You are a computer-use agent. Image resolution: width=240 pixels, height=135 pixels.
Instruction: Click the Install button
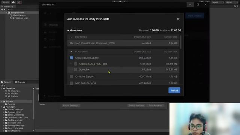(x=174, y=90)
